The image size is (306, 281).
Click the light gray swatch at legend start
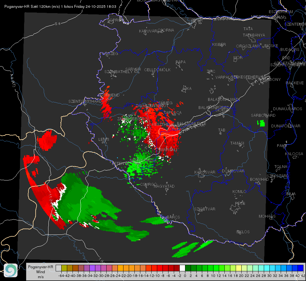click(58, 268)
